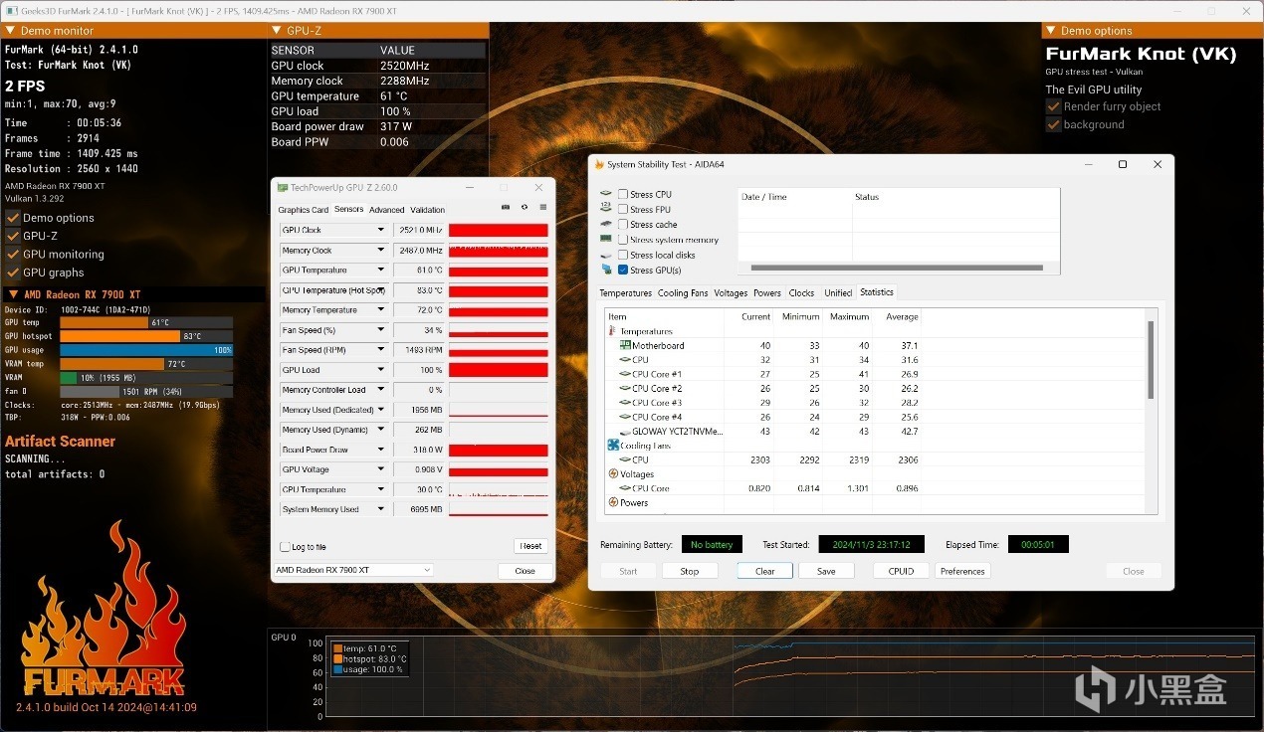The width and height of the screenshot is (1264, 732).
Task: Click the Stress local disks drive icon
Action: (x=606, y=255)
